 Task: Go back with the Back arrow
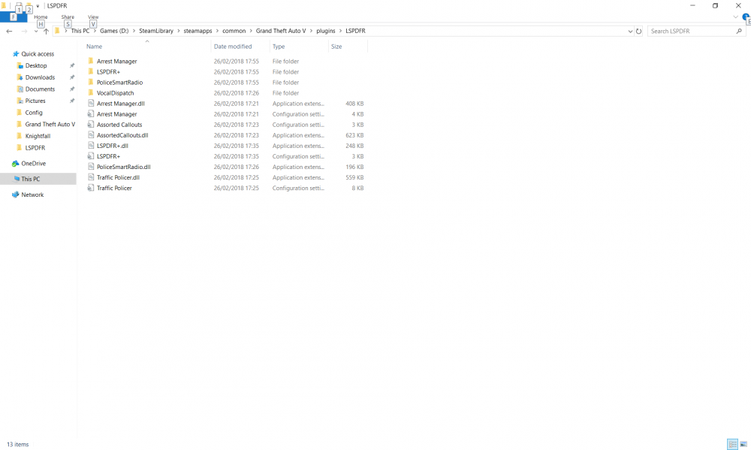pos(9,31)
